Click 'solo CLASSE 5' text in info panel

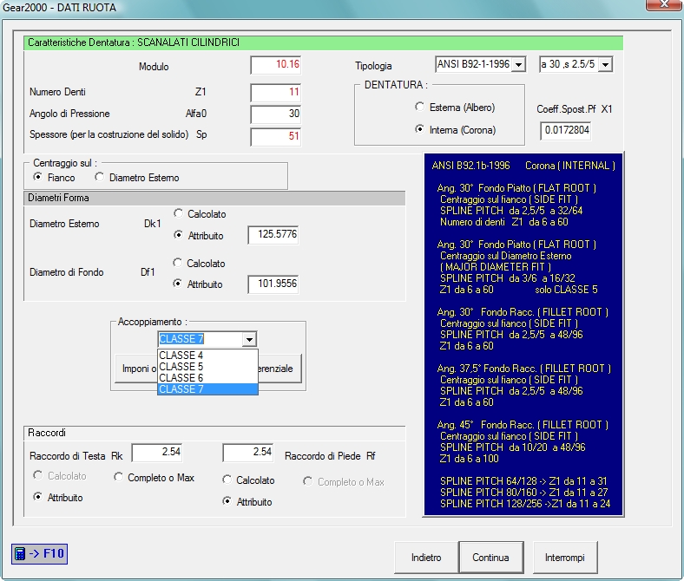coord(566,290)
